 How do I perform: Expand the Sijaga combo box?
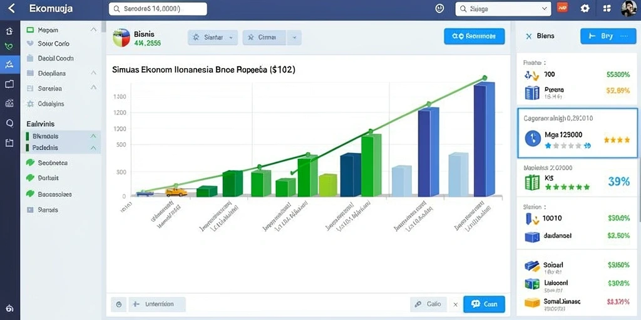503,9
